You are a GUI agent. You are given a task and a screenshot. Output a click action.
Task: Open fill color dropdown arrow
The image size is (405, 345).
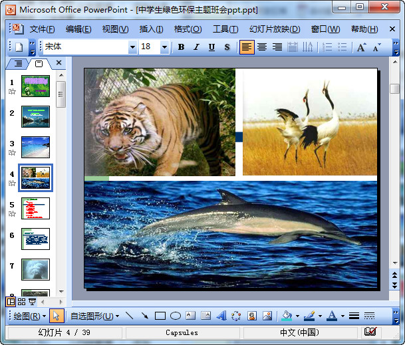pos(297,316)
